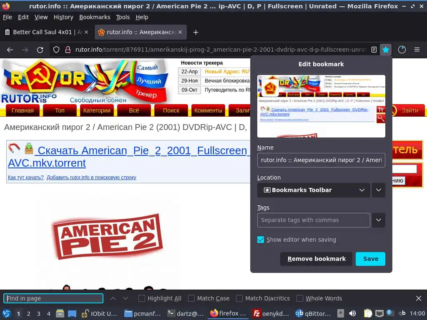Switch to qBittorrent taskbar window
The width and height of the screenshot is (427, 320).
(313, 314)
